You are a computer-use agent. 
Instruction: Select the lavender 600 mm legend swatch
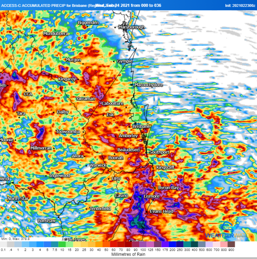[209, 244]
